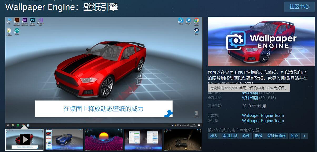Select the 实用工具 tag
This screenshot has width=317, height=152.
tap(230, 136)
